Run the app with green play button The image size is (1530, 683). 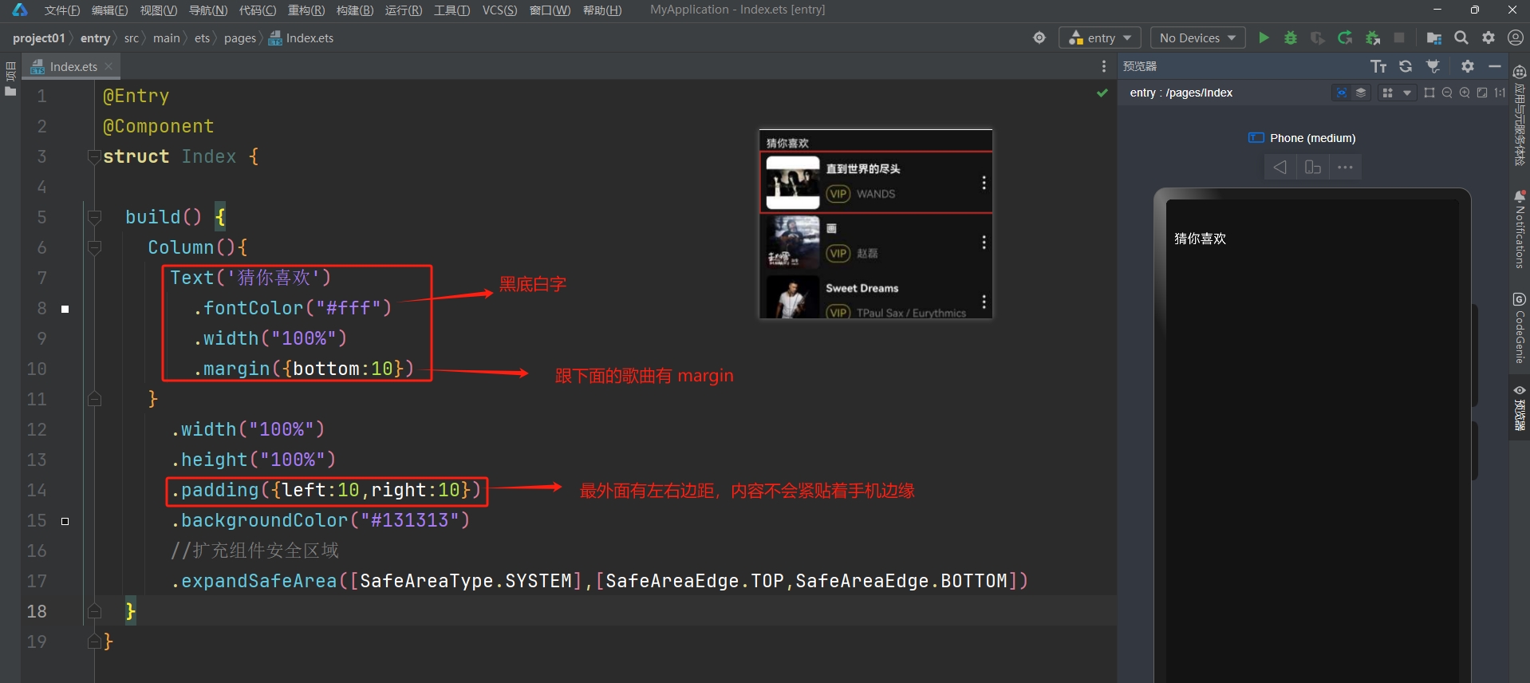point(1264,38)
